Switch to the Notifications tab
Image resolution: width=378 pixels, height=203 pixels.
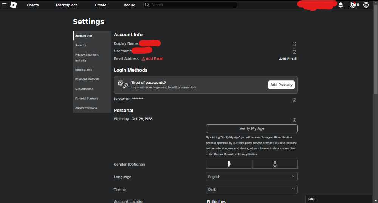click(92, 70)
